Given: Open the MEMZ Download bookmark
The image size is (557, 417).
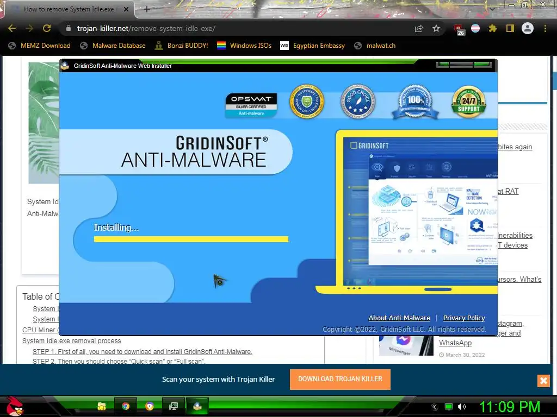Looking at the screenshot, I should point(39,46).
